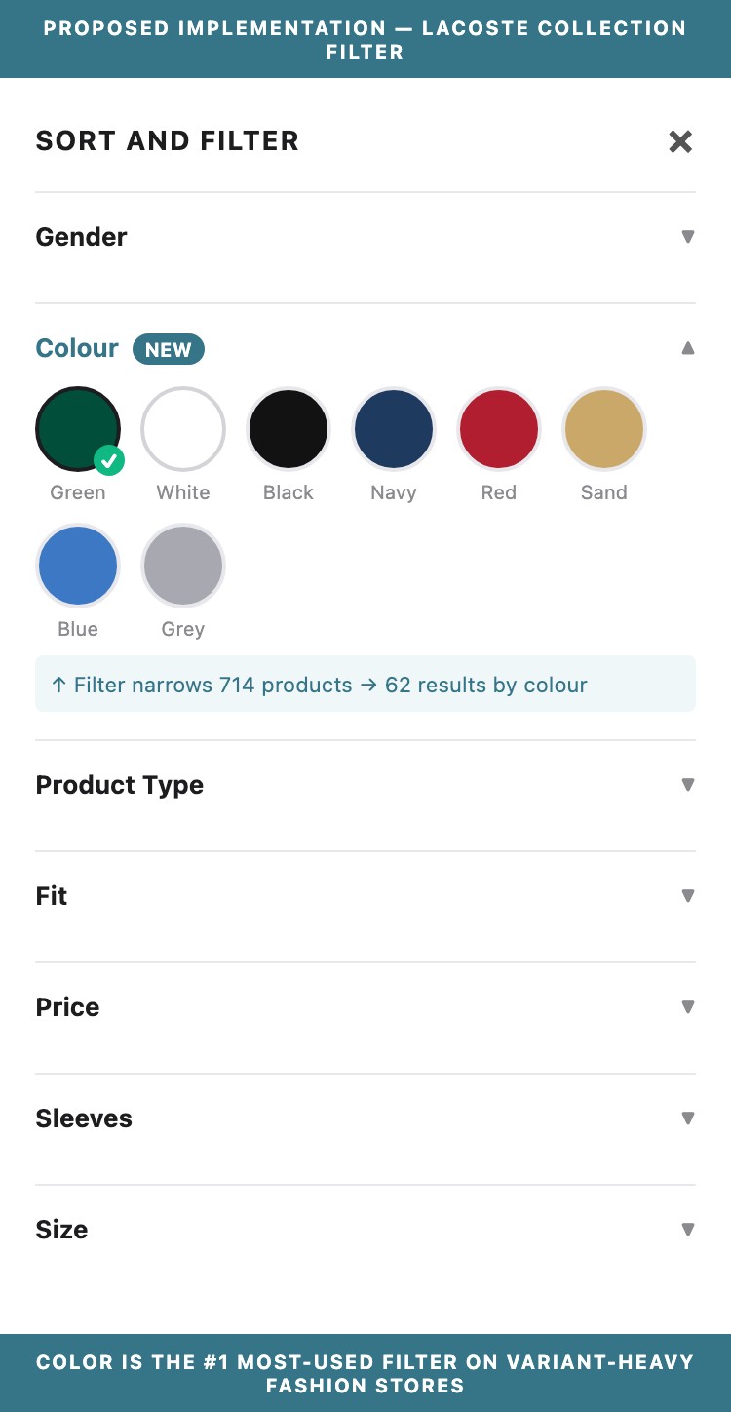This screenshot has width=731, height=1412.
Task: Toggle the White colour filter on
Action: coord(183,429)
